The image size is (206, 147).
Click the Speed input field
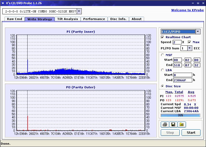[x=177, y=42]
